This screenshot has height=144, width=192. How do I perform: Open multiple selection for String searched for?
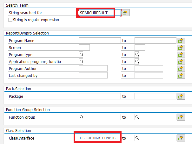pyautogui.click(x=125, y=13)
